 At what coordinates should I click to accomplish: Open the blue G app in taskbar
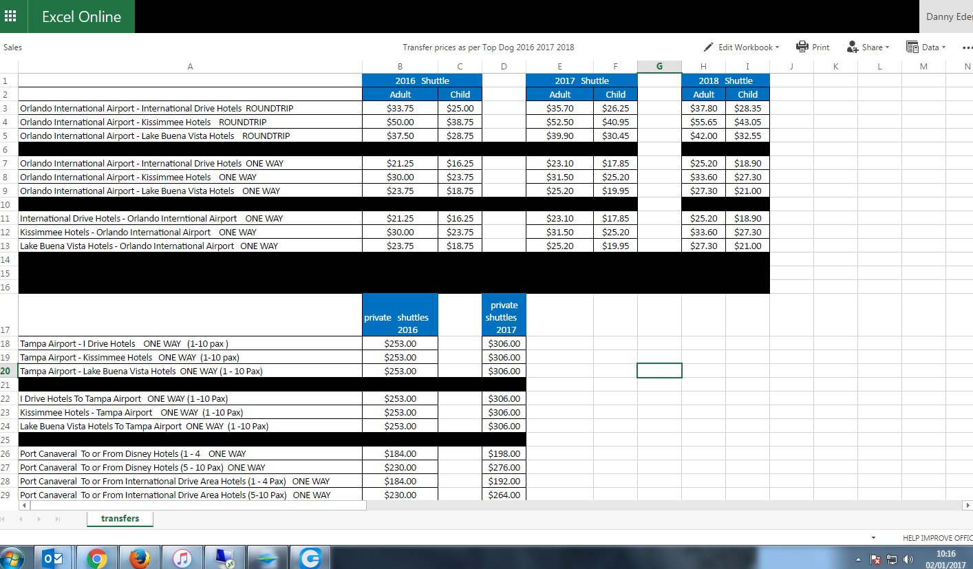(x=309, y=558)
